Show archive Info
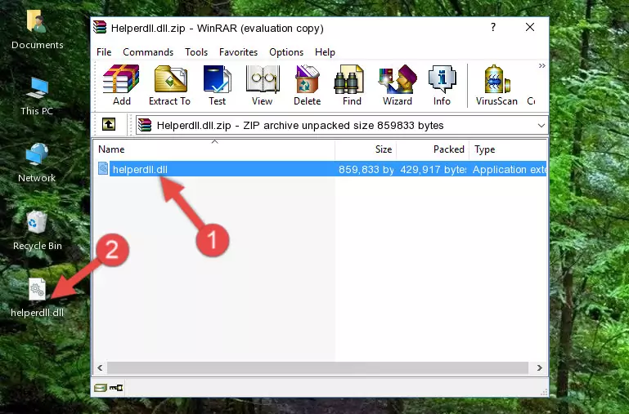The height and width of the screenshot is (414, 629). coord(442,85)
